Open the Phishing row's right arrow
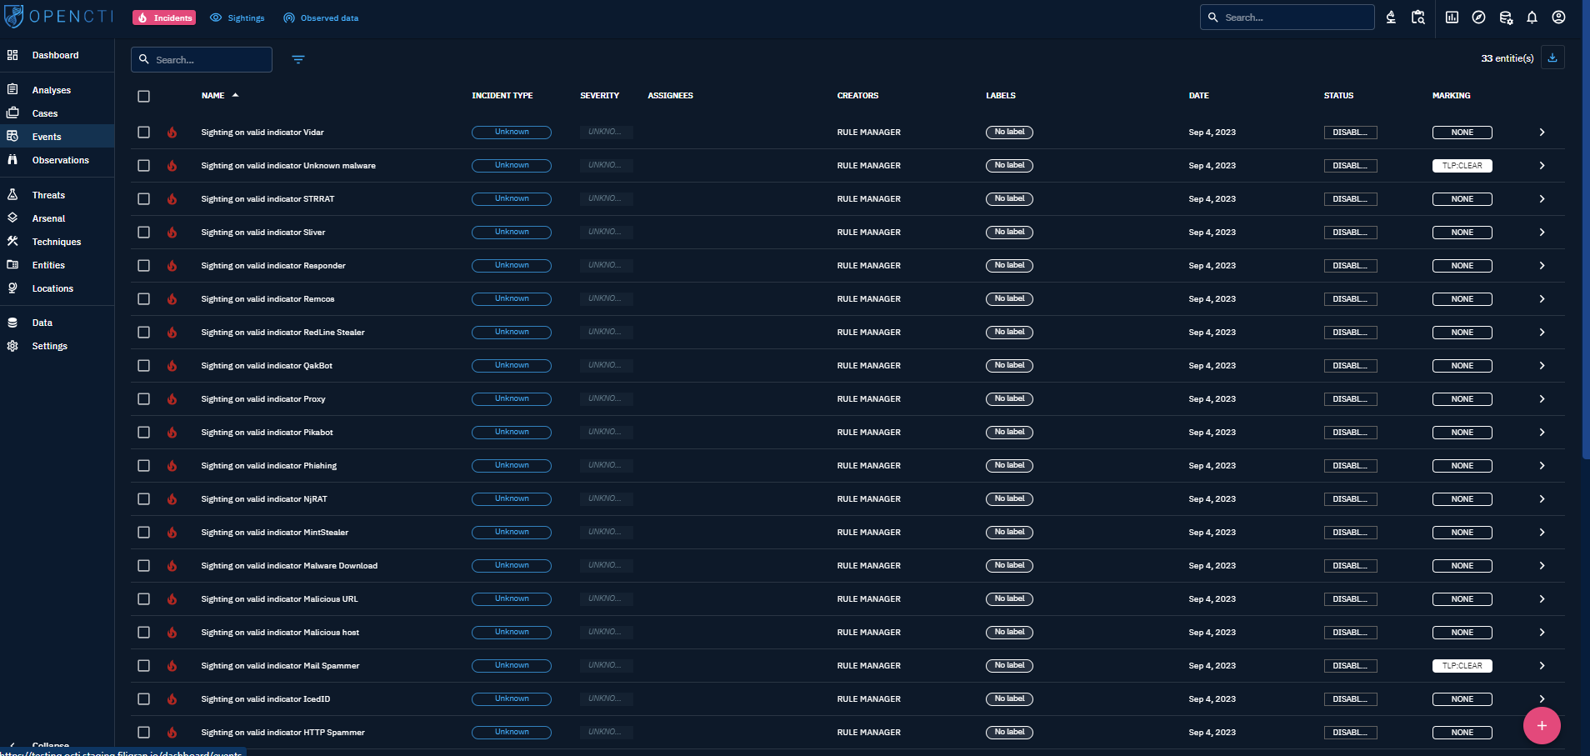This screenshot has width=1590, height=756. (1542, 466)
